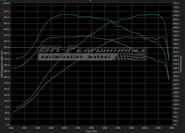Click the 475.0 label on power axis
This screenshot has width=185, height=133.
click(6, 11)
